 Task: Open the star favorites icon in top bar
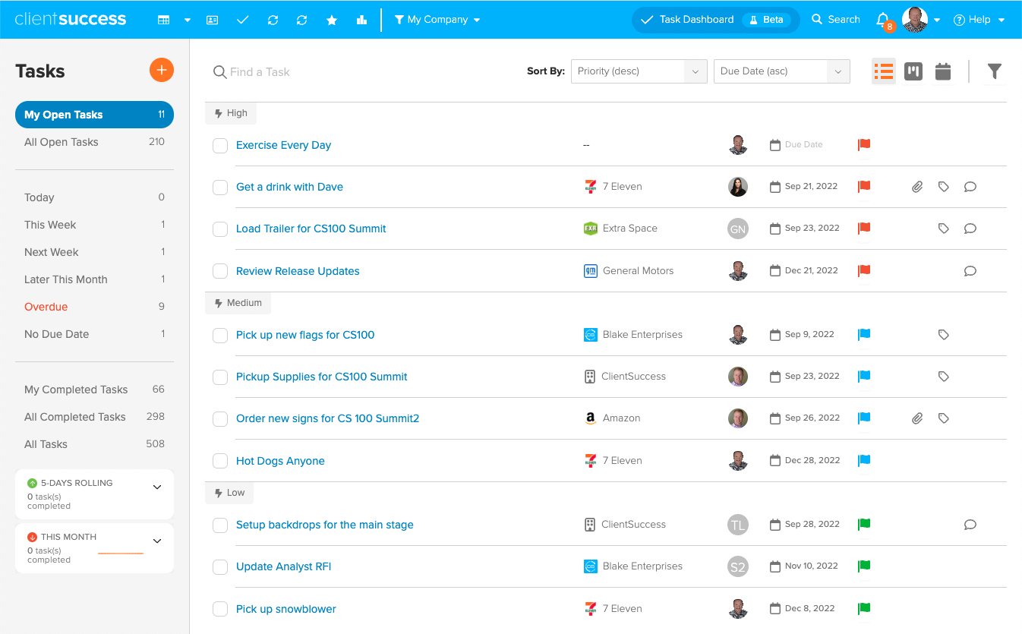[x=332, y=20]
